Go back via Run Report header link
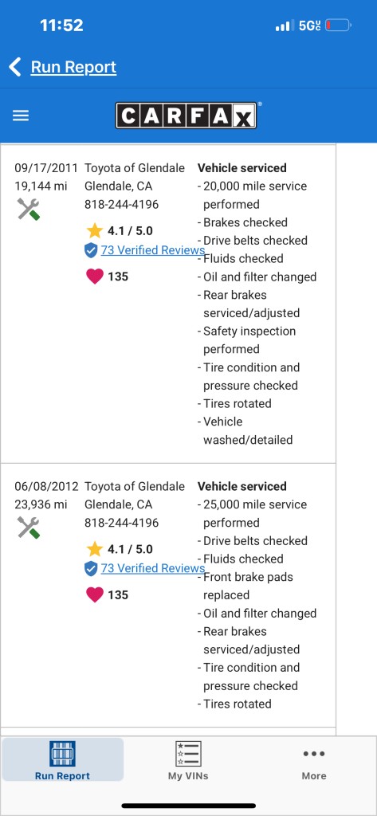The height and width of the screenshot is (816, 377). pos(73,67)
